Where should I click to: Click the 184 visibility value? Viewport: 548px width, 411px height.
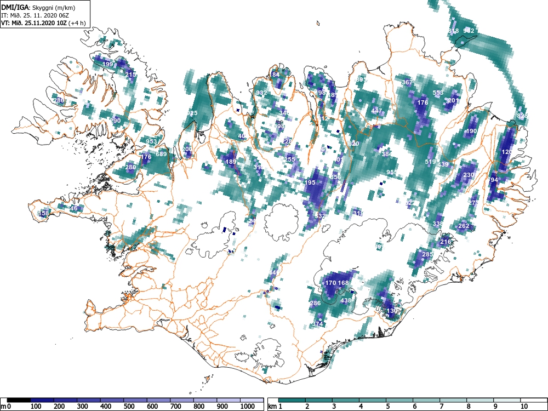point(275,75)
